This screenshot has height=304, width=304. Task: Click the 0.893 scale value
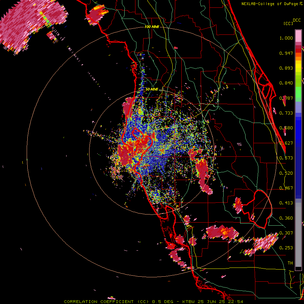(286, 68)
